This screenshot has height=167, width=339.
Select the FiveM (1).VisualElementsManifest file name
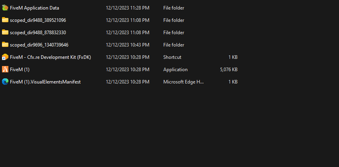[x=45, y=82]
